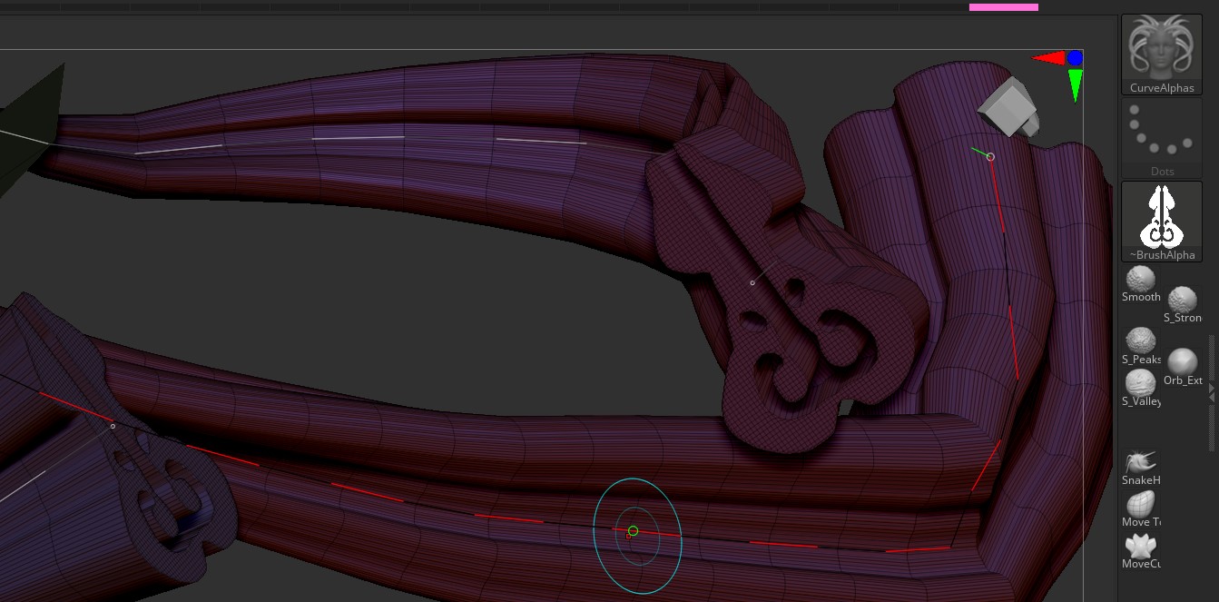This screenshot has width=1219, height=602.
Task: Click the pink timeline segment at top
Action: (1003, 7)
